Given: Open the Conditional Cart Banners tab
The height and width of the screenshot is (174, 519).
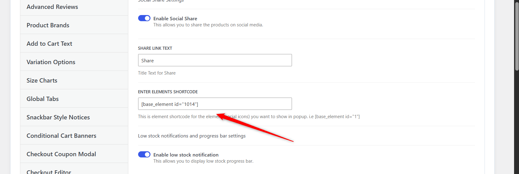Looking at the screenshot, I should click(74, 136).
